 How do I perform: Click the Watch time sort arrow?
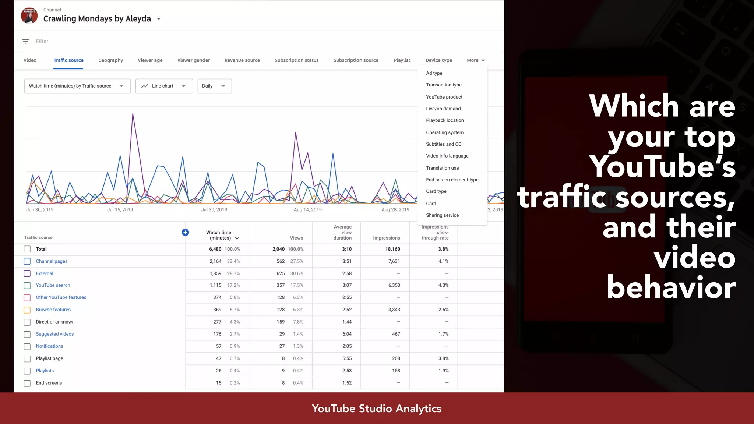pyautogui.click(x=237, y=238)
